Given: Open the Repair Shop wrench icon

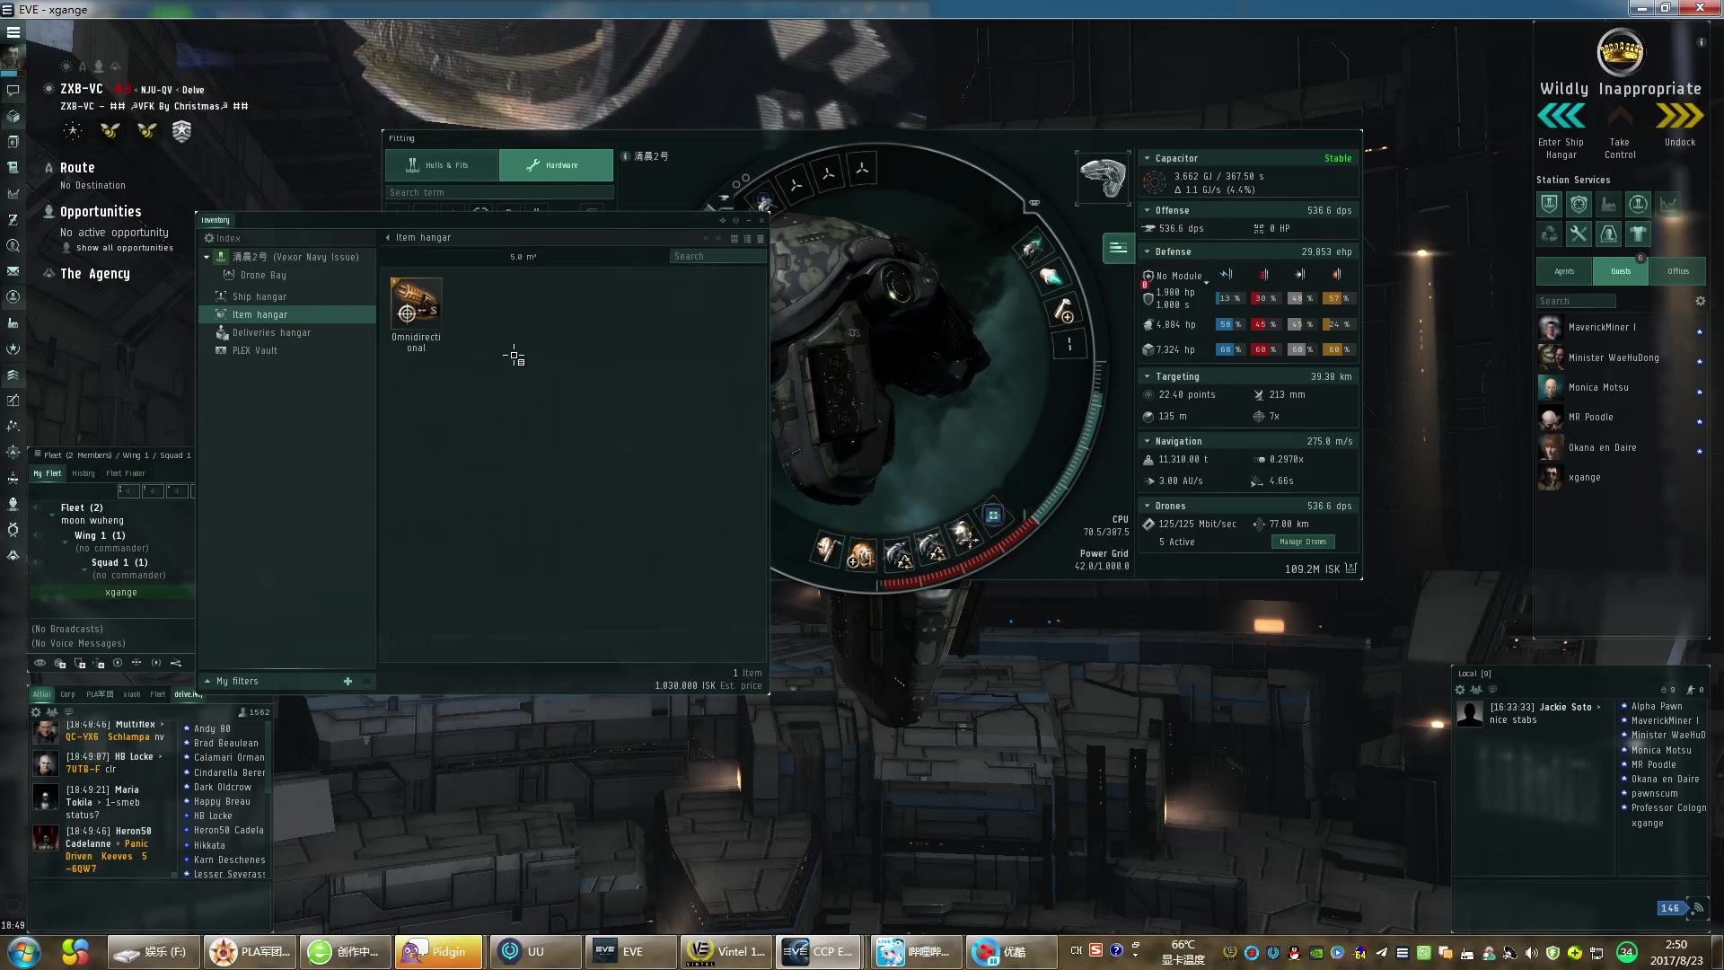Looking at the screenshot, I should [x=1579, y=234].
